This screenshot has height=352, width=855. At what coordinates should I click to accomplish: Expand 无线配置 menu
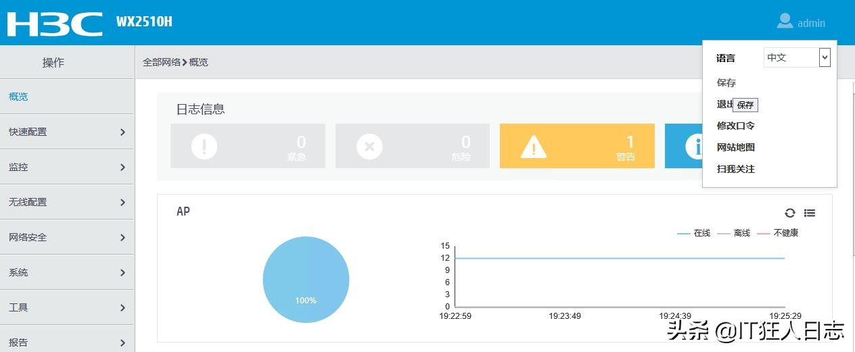click(x=67, y=202)
